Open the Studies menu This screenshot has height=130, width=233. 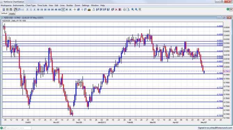pos(70,6)
